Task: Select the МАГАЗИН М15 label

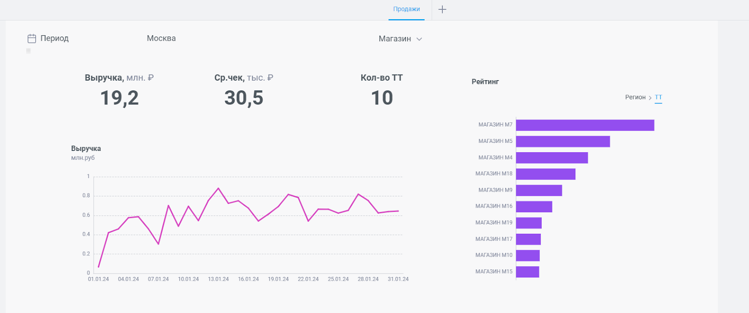Action: pos(494,271)
